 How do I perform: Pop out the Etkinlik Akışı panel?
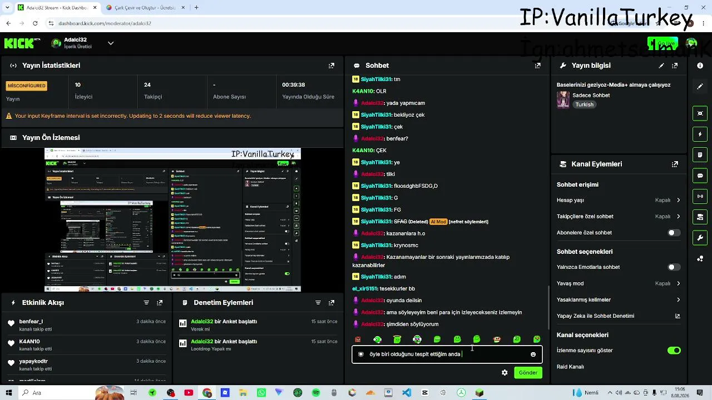coord(160,303)
